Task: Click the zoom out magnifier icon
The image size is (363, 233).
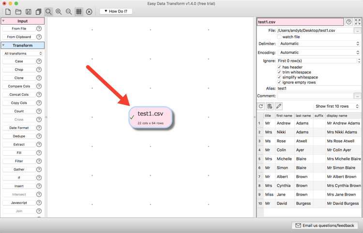Action: point(69,12)
